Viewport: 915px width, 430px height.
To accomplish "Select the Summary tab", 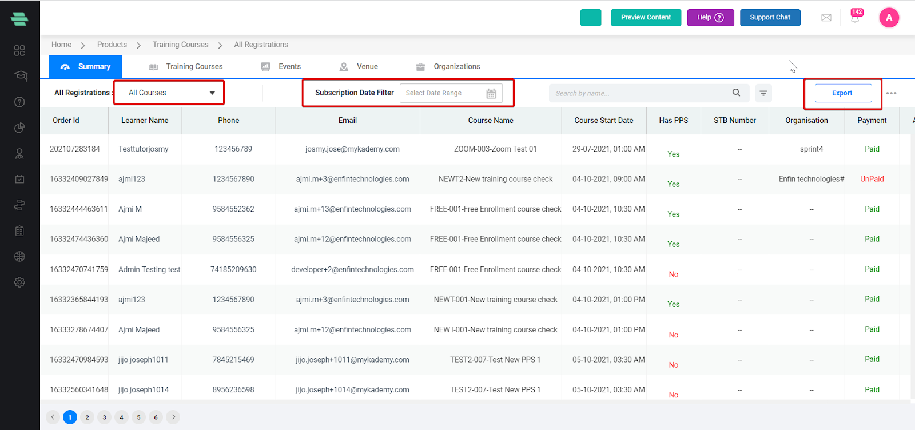I will 85,67.
